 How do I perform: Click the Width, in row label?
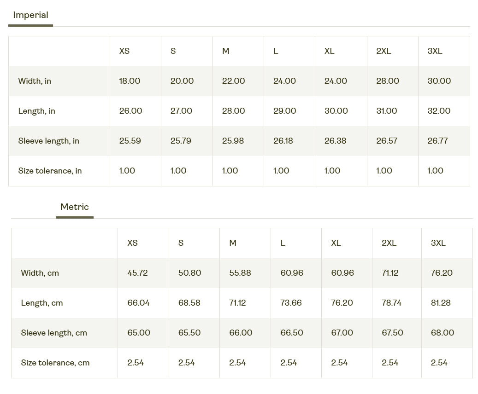pyautogui.click(x=35, y=81)
